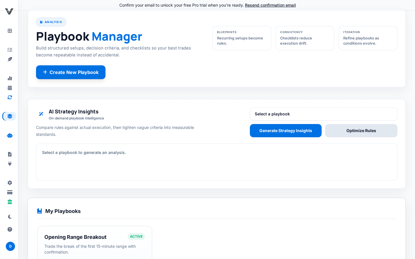Open the settings gear icon
415x259 pixels.
click(x=10, y=183)
